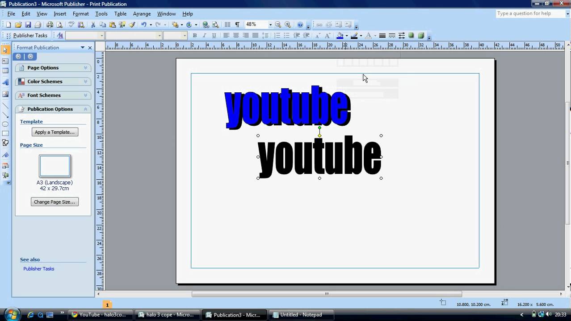
Task: Toggle Align Text Left
Action: tap(226, 36)
